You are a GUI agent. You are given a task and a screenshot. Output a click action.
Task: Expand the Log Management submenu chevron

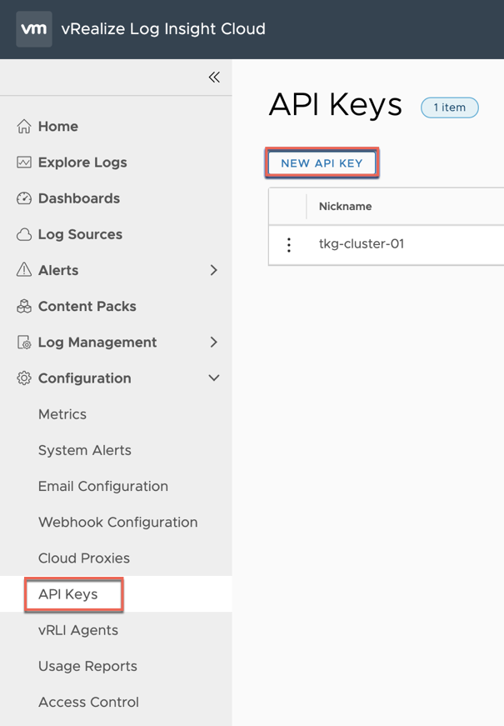tap(213, 343)
